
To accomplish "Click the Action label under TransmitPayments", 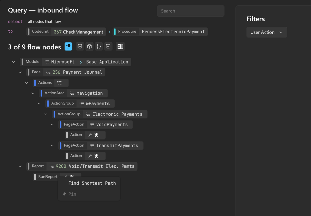I will (x=76, y=156).
